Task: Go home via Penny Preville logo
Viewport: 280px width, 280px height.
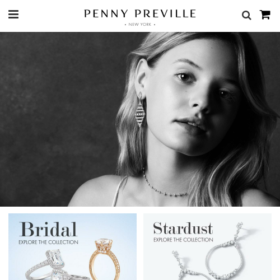Action: (x=140, y=13)
